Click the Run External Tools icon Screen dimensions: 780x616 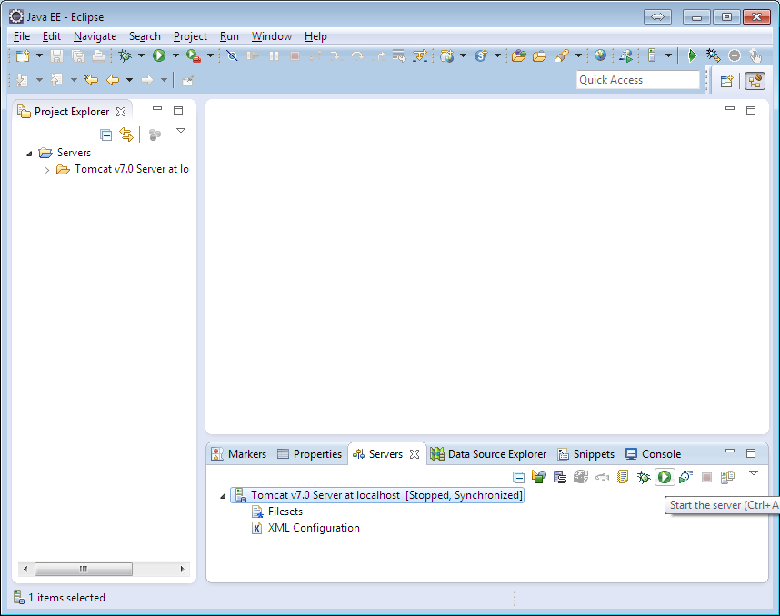point(193,55)
